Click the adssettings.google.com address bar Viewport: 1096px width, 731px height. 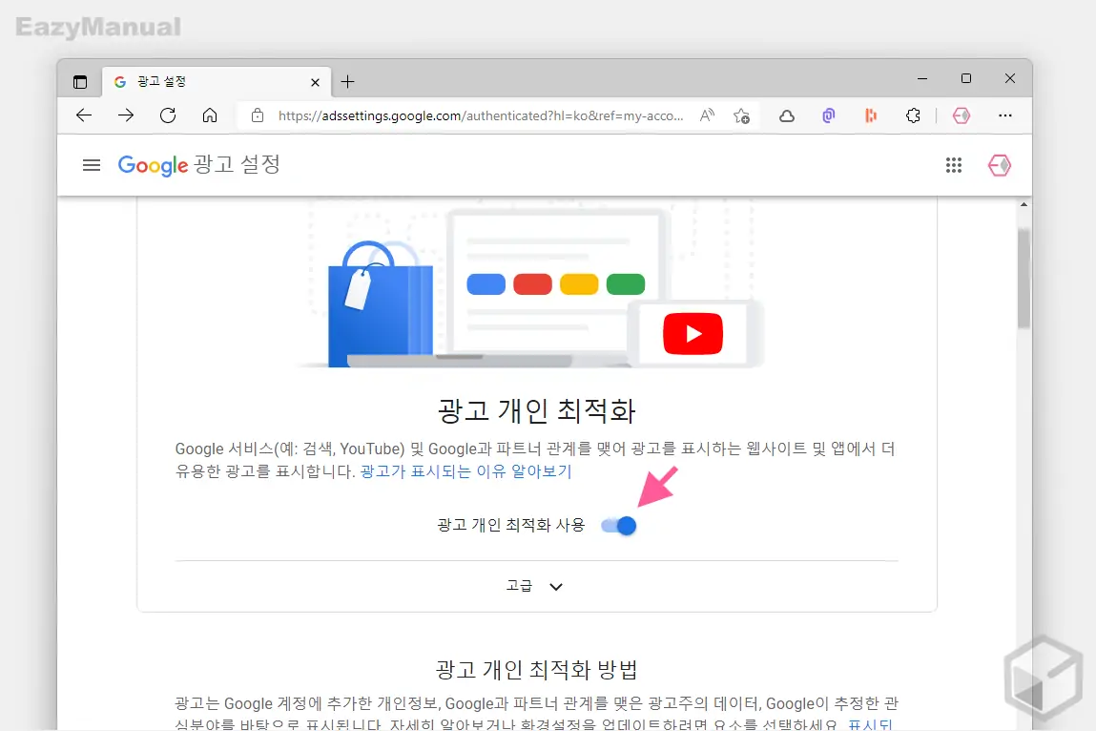tap(480, 115)
